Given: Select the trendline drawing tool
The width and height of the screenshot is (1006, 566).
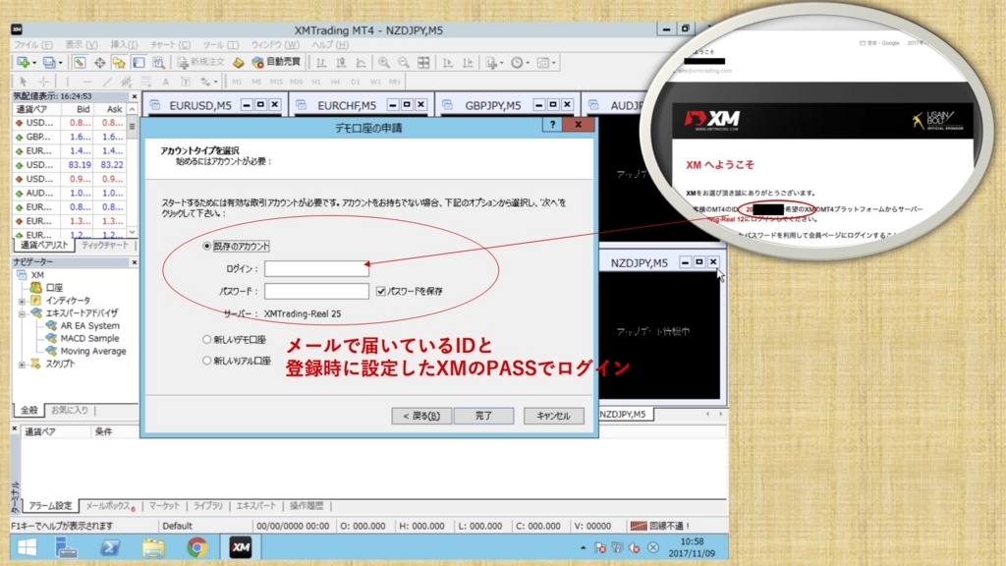Looking at the screenshot, I should click(107, 82).
